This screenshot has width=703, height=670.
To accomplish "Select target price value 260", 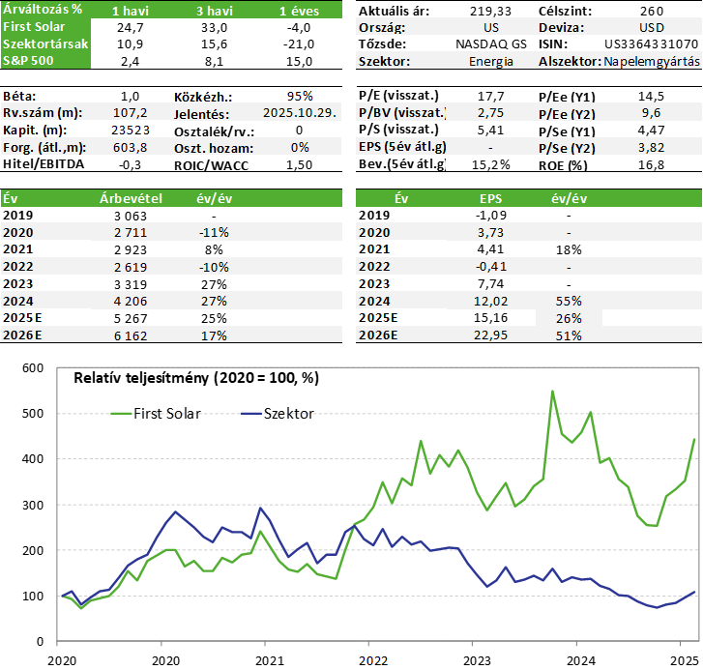I will click(x=652, y=12).
